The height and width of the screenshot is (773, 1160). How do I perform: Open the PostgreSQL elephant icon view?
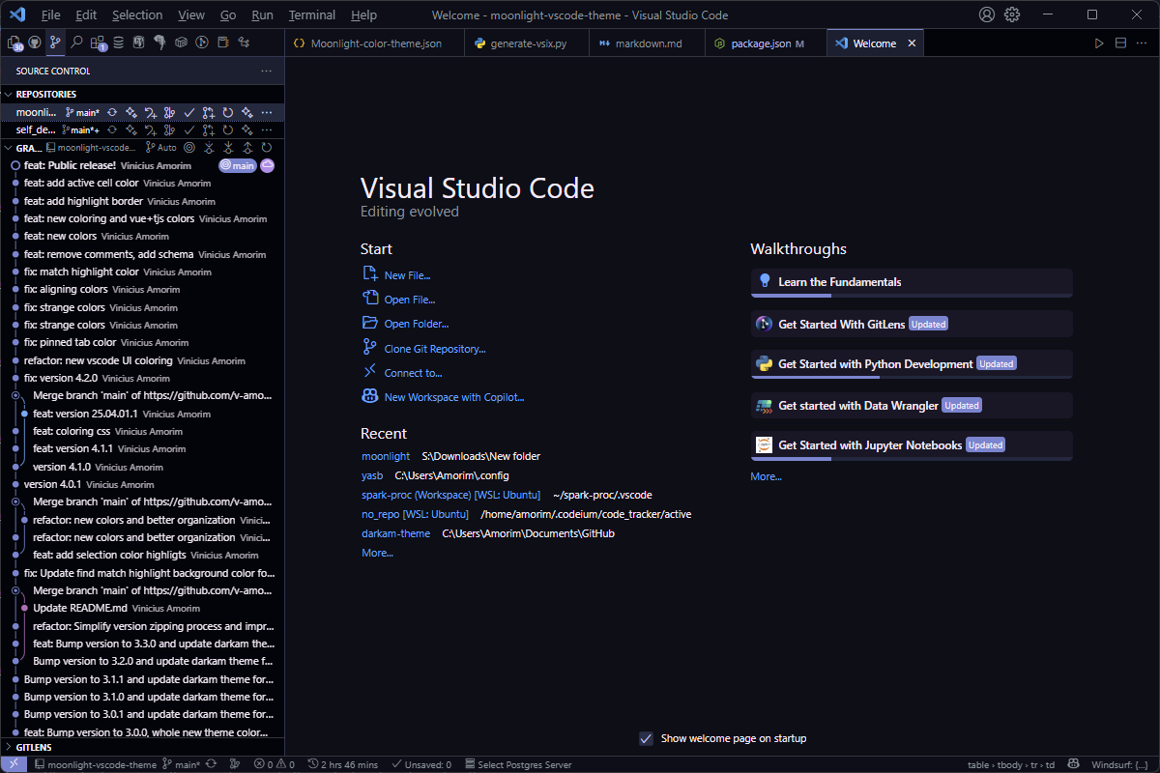point(159,43)
